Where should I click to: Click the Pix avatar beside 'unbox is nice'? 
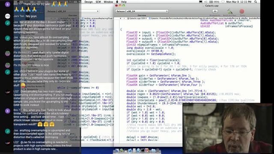tap(8, 65)
